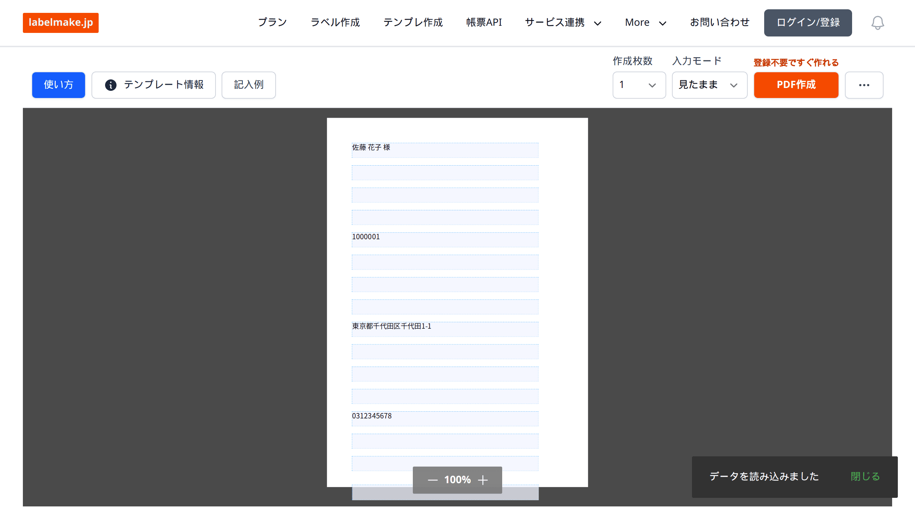Image resolution: width=915 pixels, height=515 pixels.
Task: Click the labelmake.jp logo
Action: (61, 23)
